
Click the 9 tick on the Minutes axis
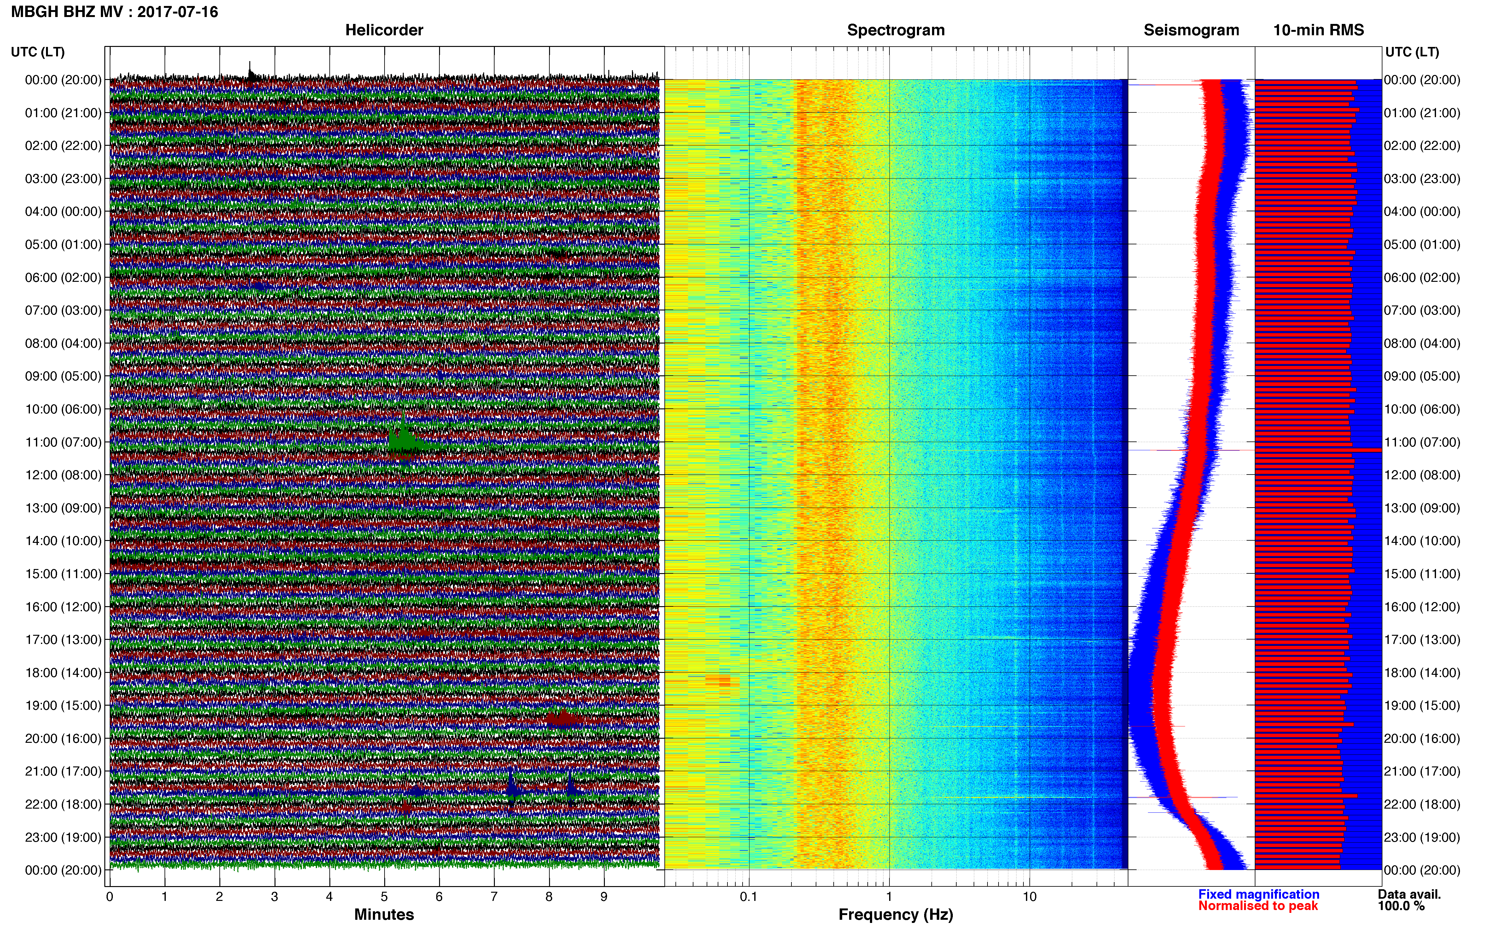tap(603, 897)
